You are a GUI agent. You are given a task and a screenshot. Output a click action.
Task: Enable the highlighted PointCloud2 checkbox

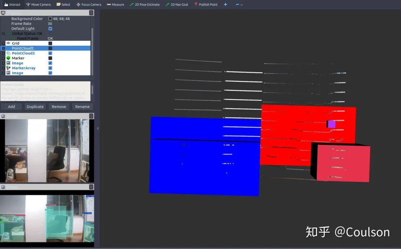(x=50, y=48)
